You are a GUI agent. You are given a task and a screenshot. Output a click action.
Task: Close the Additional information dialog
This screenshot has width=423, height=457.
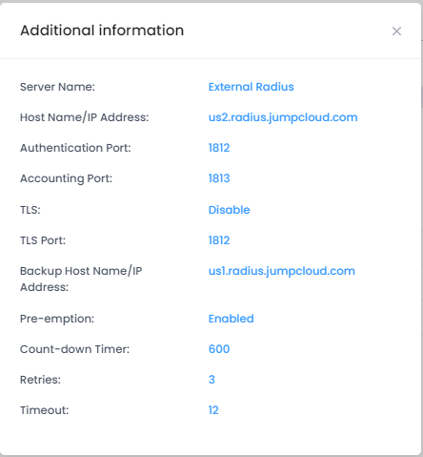coord(396,31)
